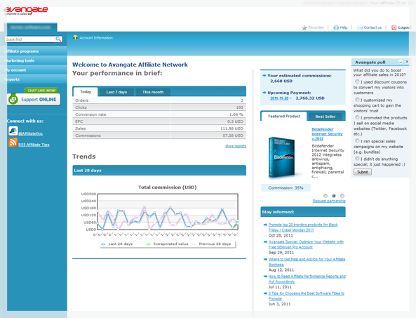This screenshot has width=416, height=318.
Task: Focus the Quick find search field
Action: click(30, 39)
